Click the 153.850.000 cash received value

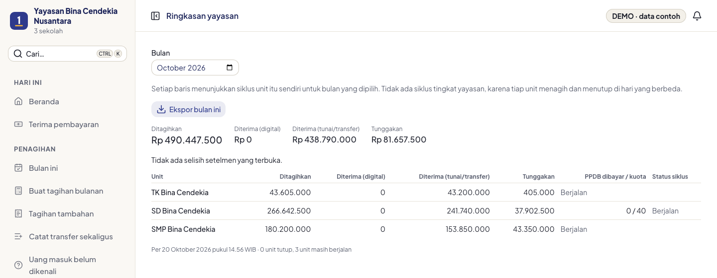[x=468, y=229]
